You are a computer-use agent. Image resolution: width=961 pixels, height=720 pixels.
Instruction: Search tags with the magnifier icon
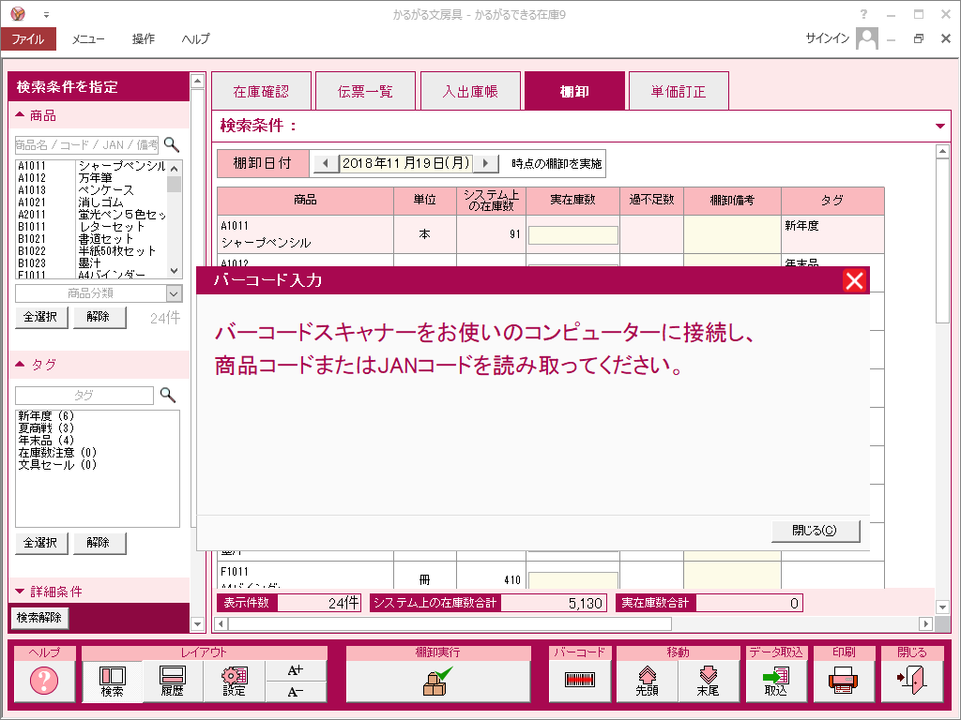(x=168, y=395)
